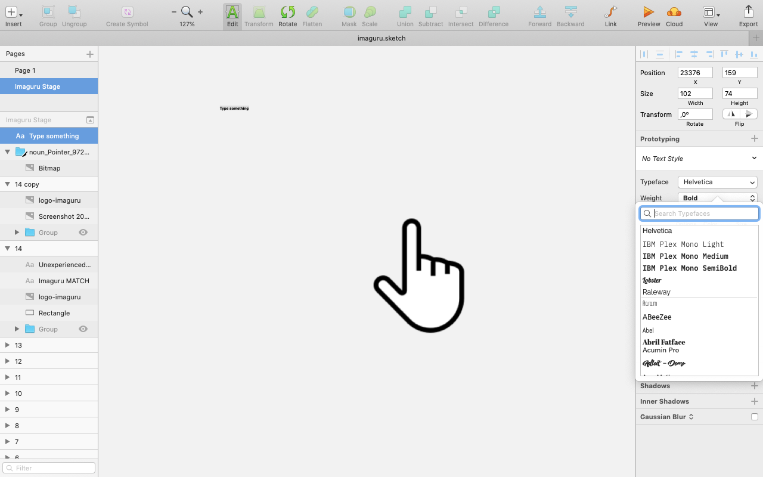Add a new document tab
This screenshot has height=477, width=763.
point(756,38)
